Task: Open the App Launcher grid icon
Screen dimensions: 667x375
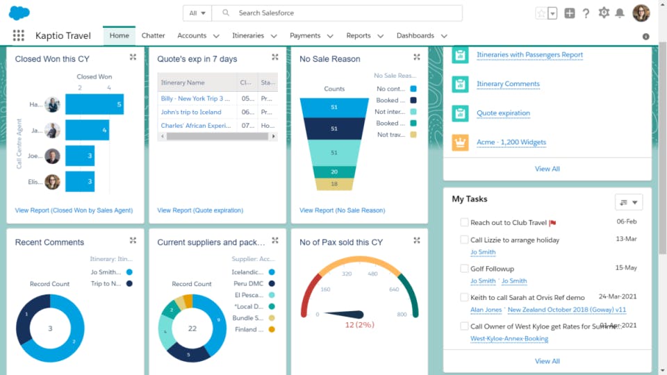Action: click(18, 35)
